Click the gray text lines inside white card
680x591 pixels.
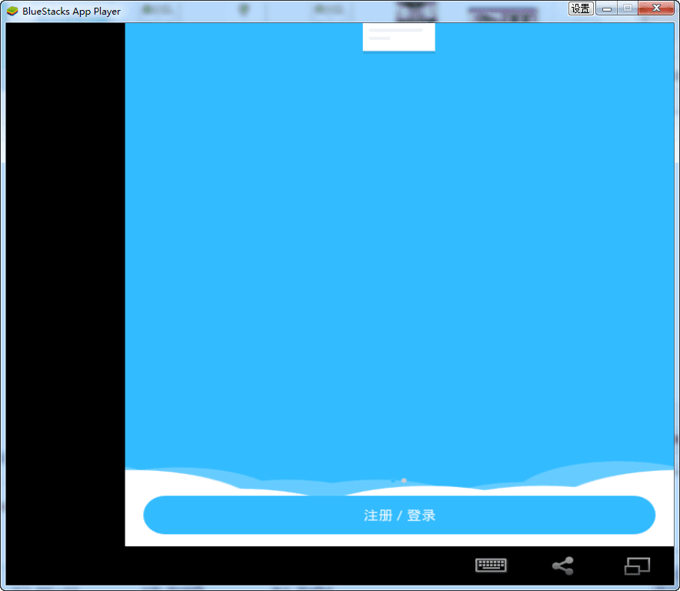(395, 34)
